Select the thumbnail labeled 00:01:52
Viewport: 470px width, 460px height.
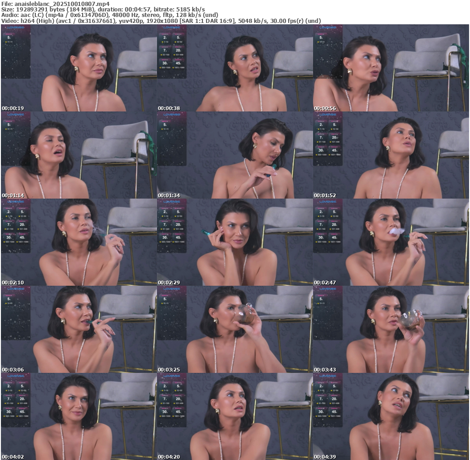click(391, 155)
